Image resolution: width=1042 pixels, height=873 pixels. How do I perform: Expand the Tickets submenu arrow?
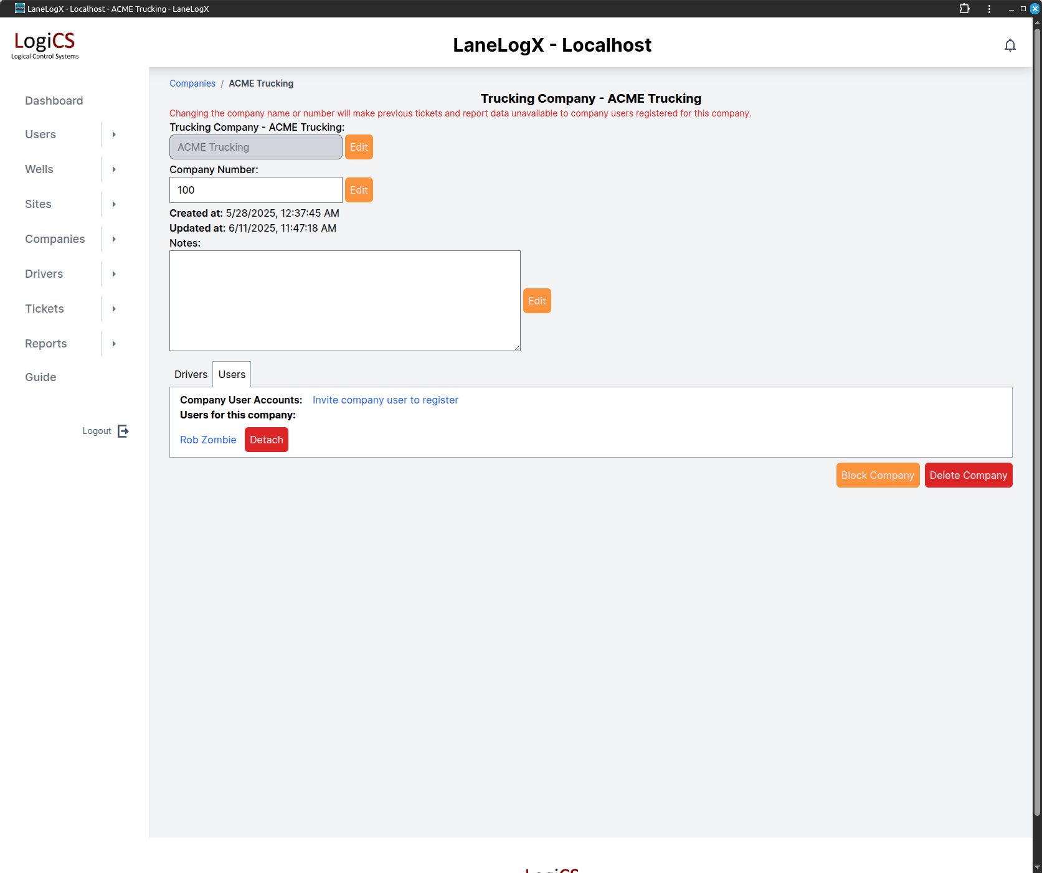[114, 309]
